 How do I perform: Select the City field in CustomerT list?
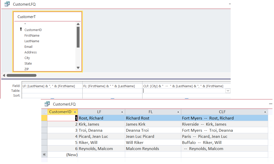(27, 58)
